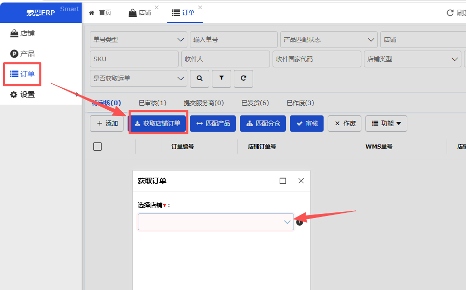Click the 获取店铺订单 button
Image resolution: width=466 pixels, height=290 pixels.
pos(158,124)
